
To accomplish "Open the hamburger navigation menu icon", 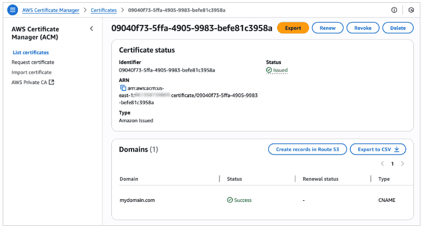I will tap(12, 10).
